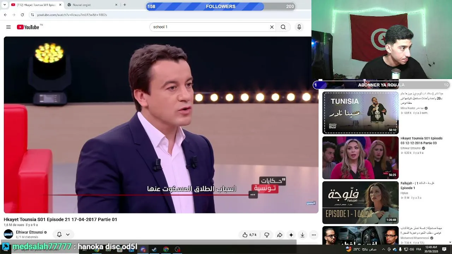Viewport: 452px width, 254px height.
Task: Clear the search text with the X
Action: [272, 27]
